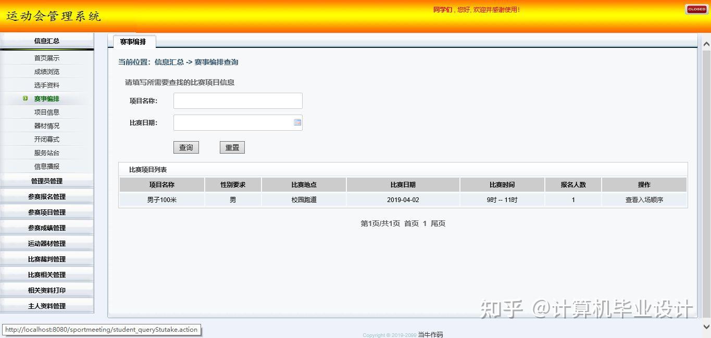
Task: Select 器材情况 in the sidebar
Action: point(47,125)
